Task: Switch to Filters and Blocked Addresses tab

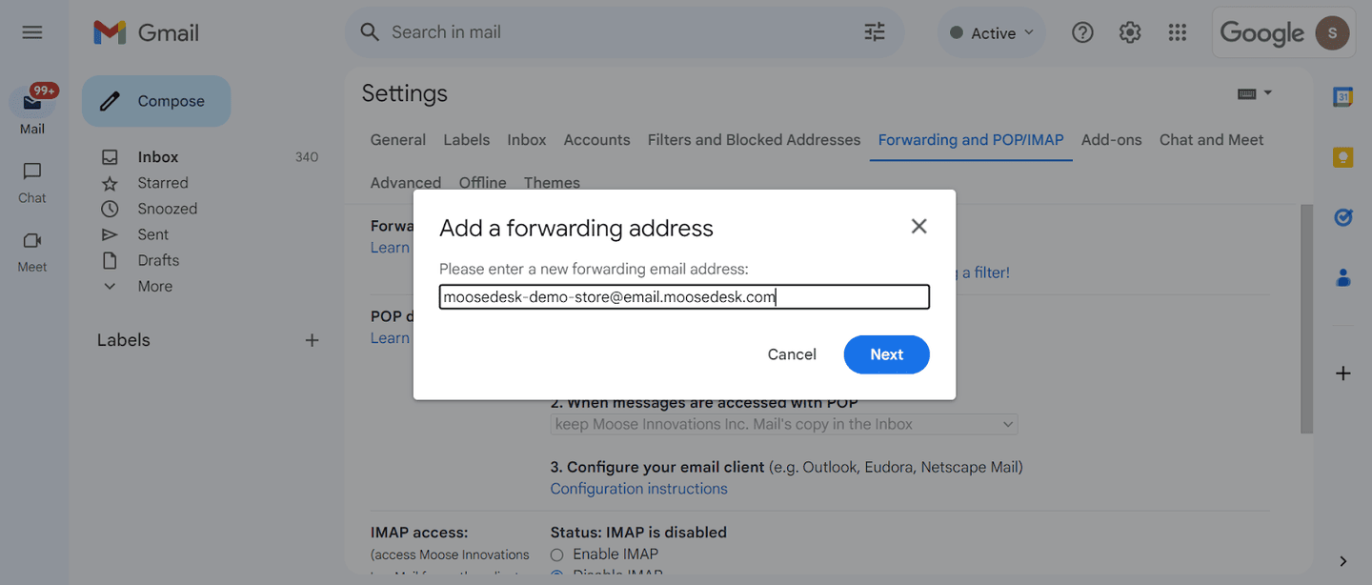Action: [754, 140]
